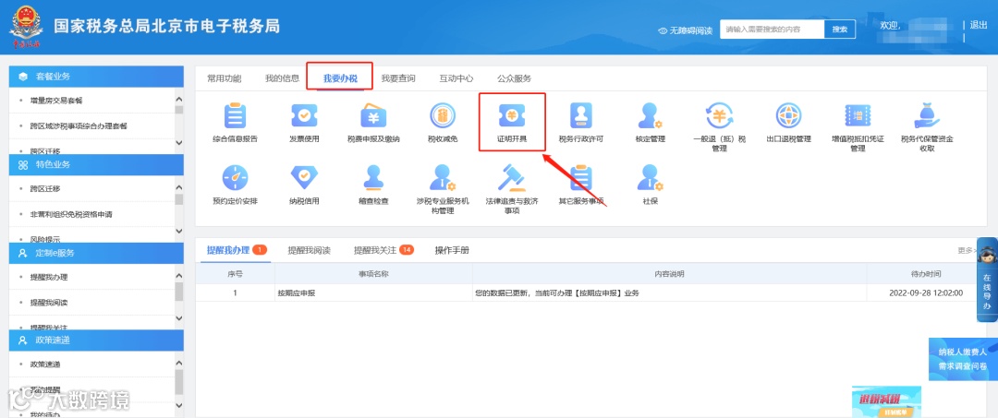This screenshot has width=998, height=418.
Task: Open 核定管理 icon
Action: pos(650,115)
